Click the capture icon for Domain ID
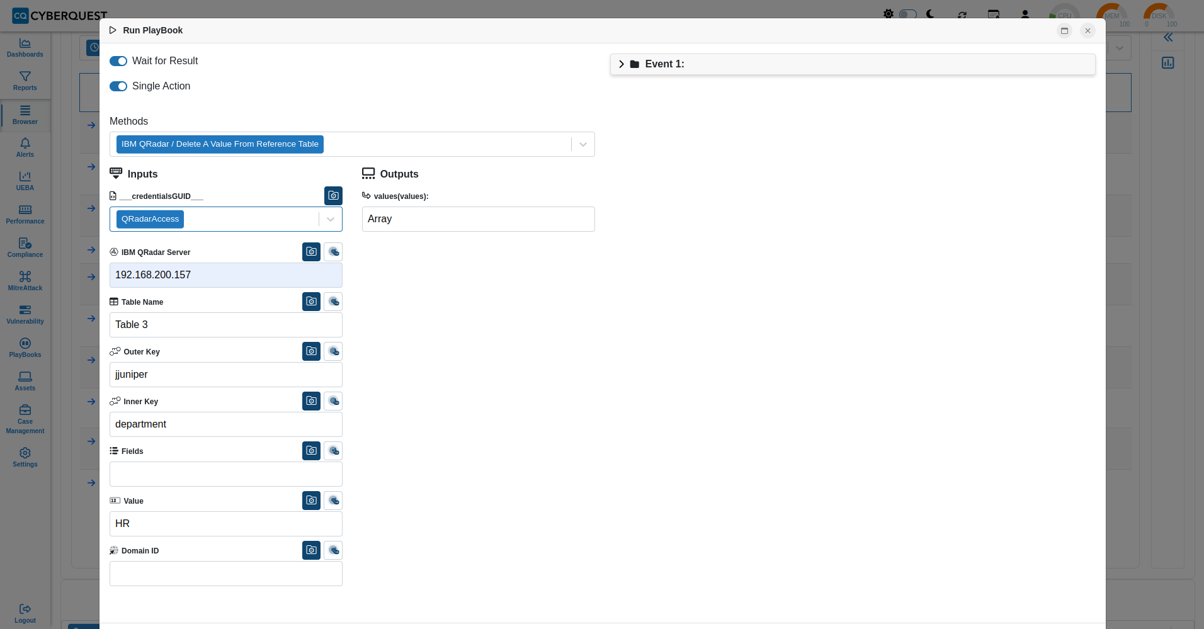1204x629 pixels. (311, 550)
